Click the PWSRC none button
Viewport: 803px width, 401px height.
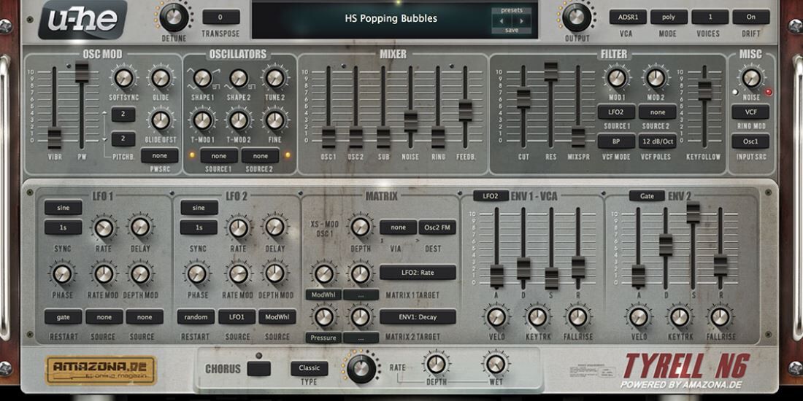[160, 155]
